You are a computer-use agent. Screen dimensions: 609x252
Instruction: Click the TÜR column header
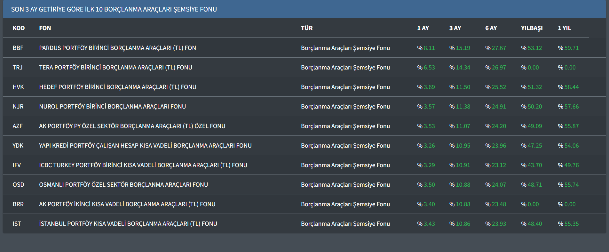tap(307, 28)
